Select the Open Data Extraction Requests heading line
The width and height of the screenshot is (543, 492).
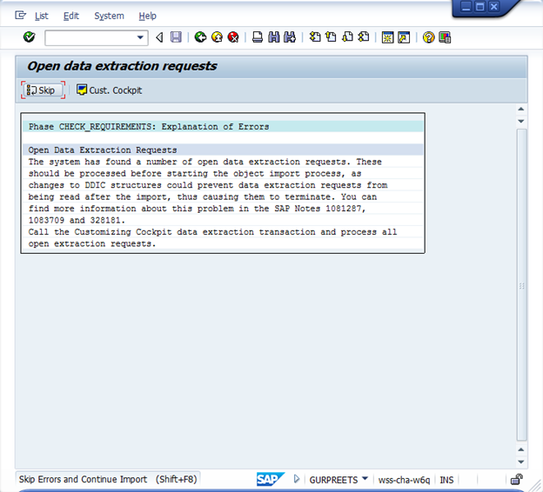tap(223, 150)
